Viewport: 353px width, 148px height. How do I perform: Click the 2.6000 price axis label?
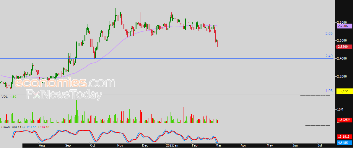point(342,40)
